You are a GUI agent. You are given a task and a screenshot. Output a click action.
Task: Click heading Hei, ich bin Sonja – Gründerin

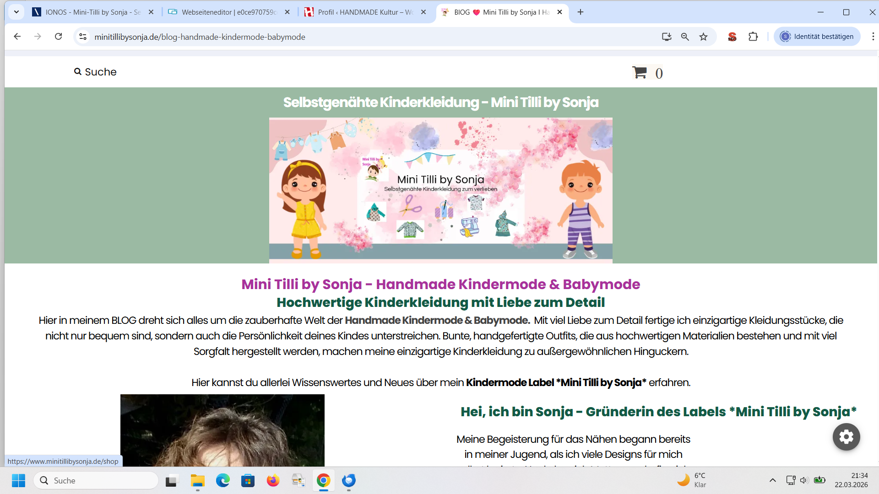(x=658, y=412)
